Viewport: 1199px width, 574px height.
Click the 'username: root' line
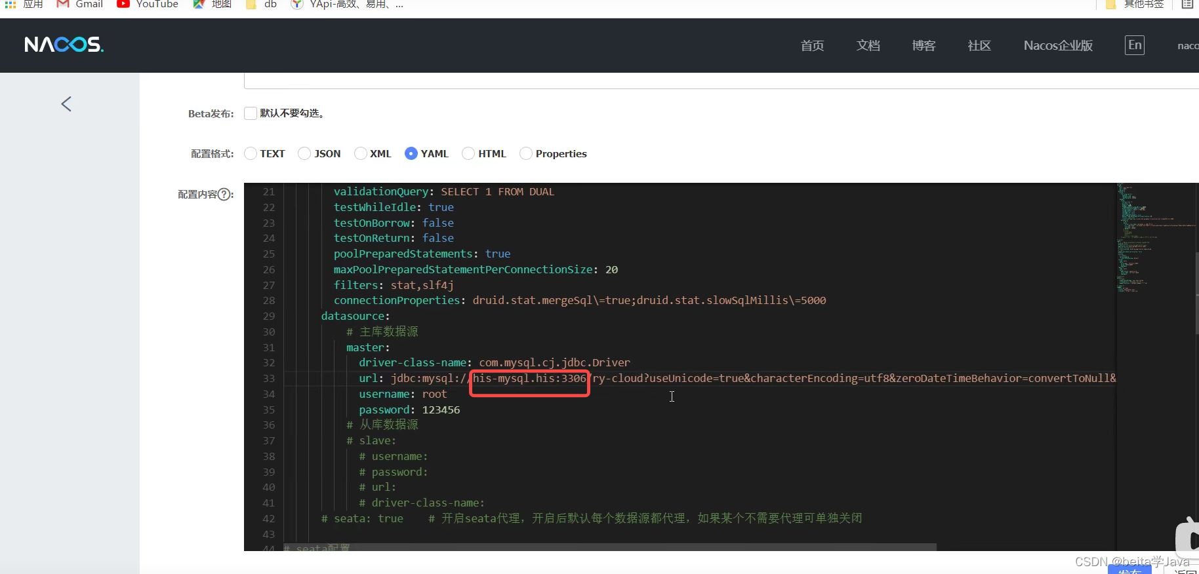coord(403,394)
